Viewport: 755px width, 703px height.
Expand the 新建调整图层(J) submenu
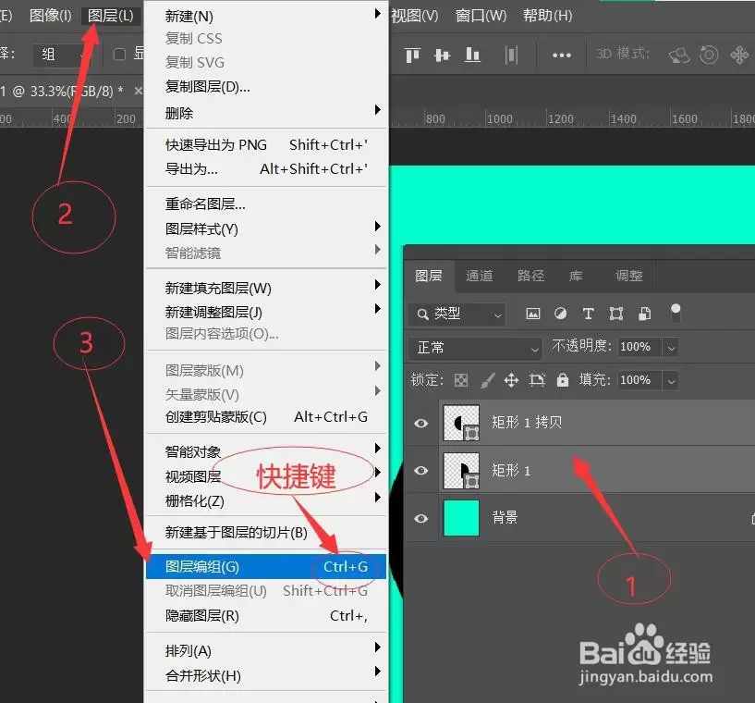pos(377,309)
